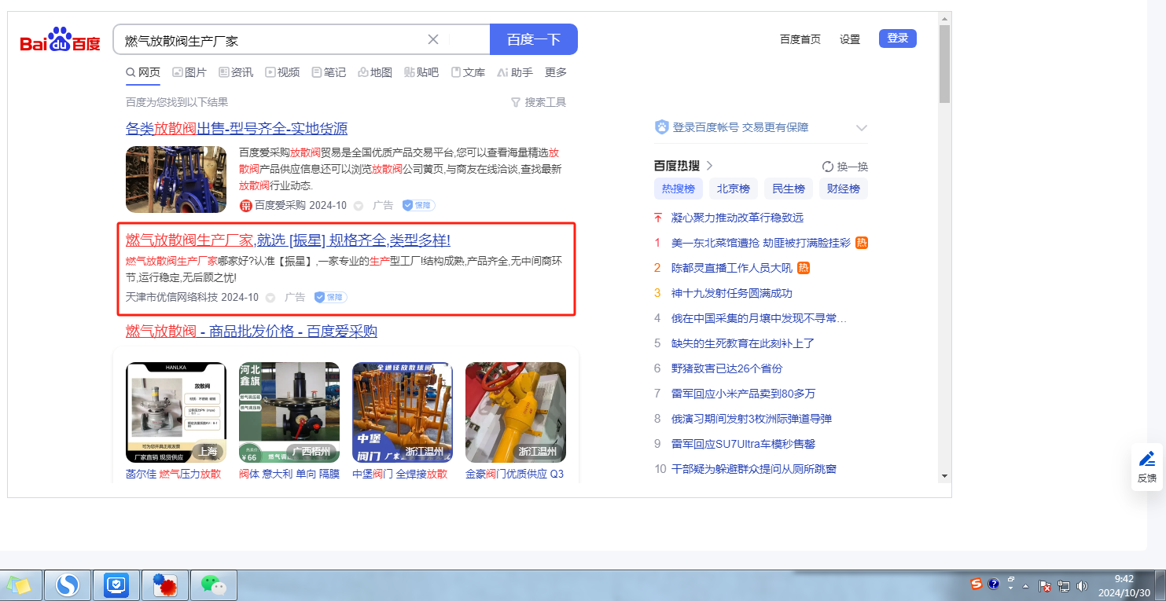Image resolution: width=1166 pixels, height=601 pixels.
Task: Open result 各类放散阀出售-型号齐全-实地货源
Action: tap(237, 129)
